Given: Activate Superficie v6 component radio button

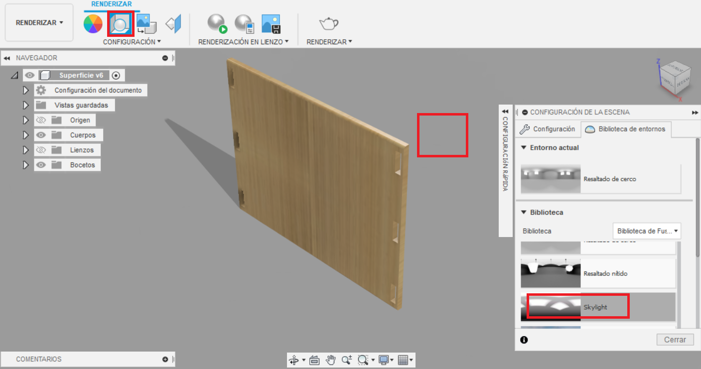Looking at the screenshot, I should (116, 75).
